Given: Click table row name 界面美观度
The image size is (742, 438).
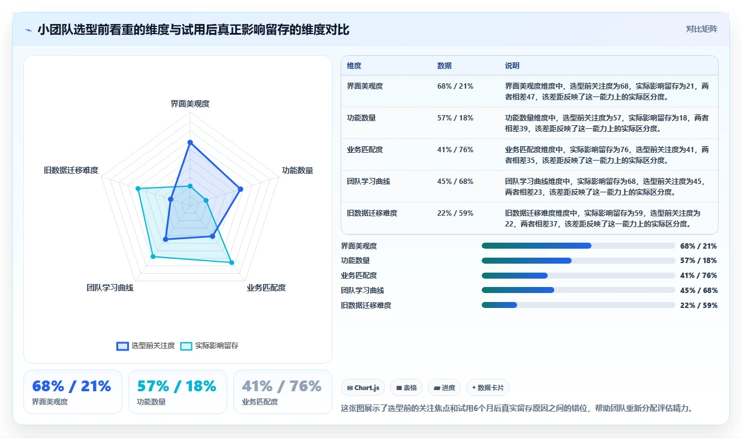Looking at the screenshot, I should click(365, 86).
